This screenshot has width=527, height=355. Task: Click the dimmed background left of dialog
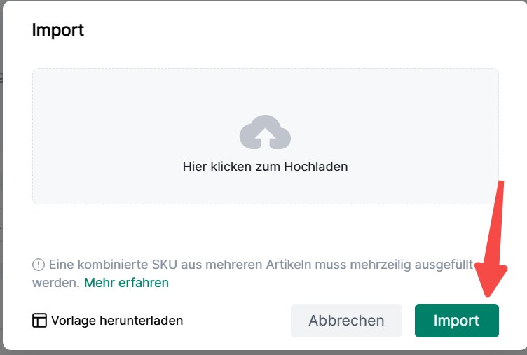(1, 175)
